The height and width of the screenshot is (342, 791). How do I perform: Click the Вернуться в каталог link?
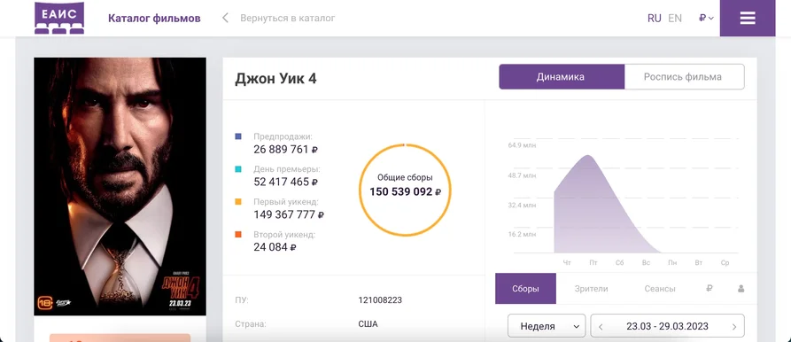(288, 18)
